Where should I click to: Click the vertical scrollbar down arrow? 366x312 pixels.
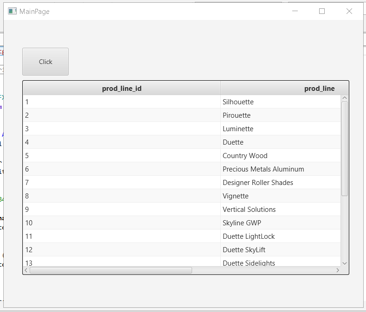[344, 263]
